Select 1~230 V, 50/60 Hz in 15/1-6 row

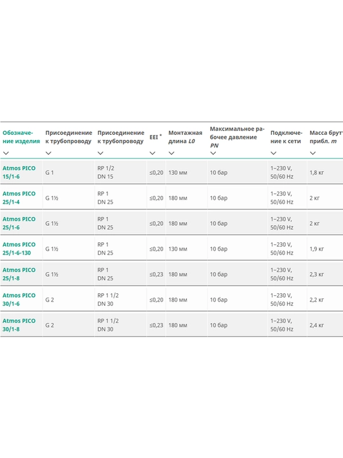pos(282,172)
